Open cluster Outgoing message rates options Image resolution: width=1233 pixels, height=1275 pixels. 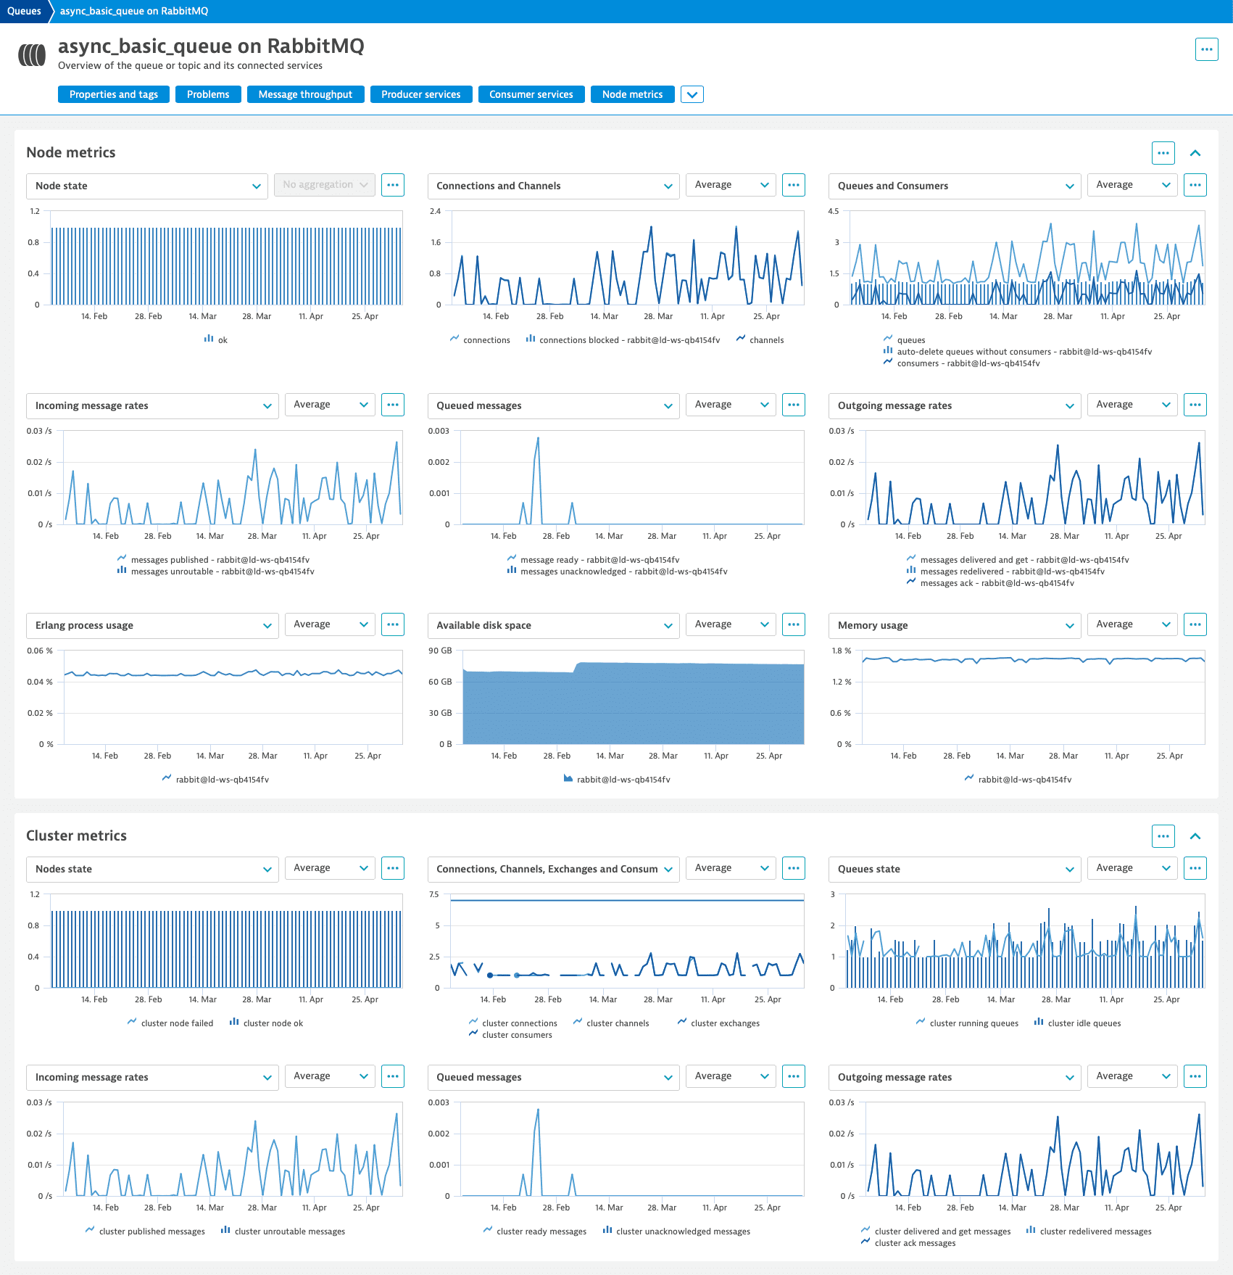coord(1195,1076)
